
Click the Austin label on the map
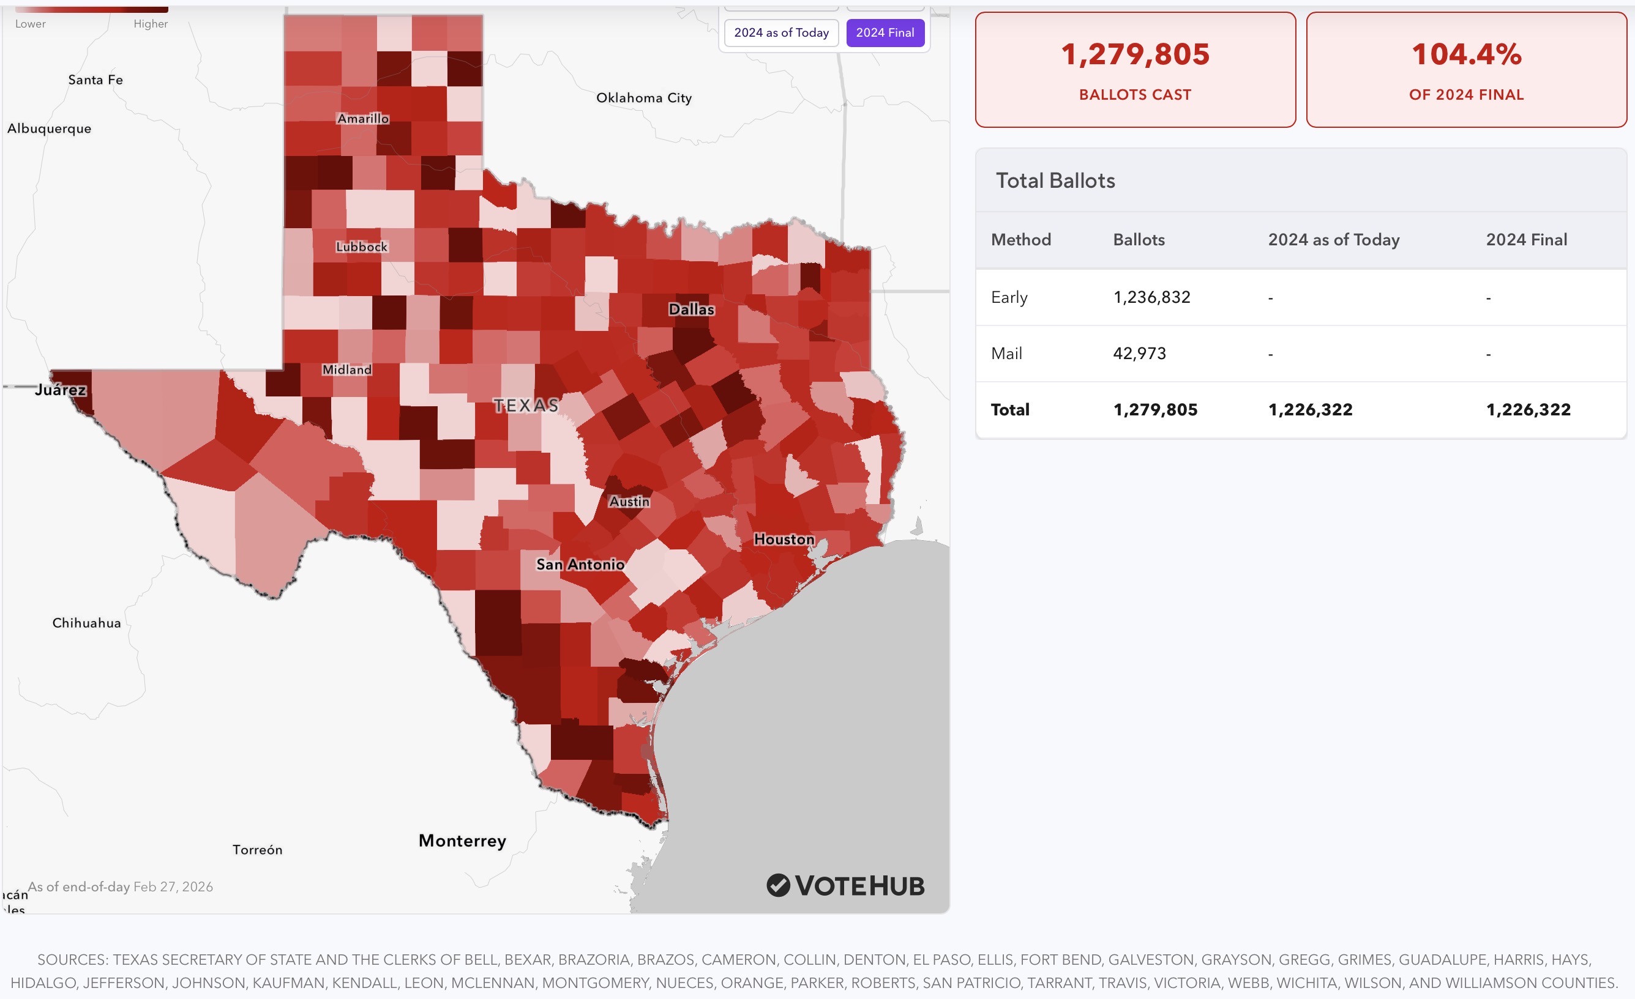[x=629, y=502]
